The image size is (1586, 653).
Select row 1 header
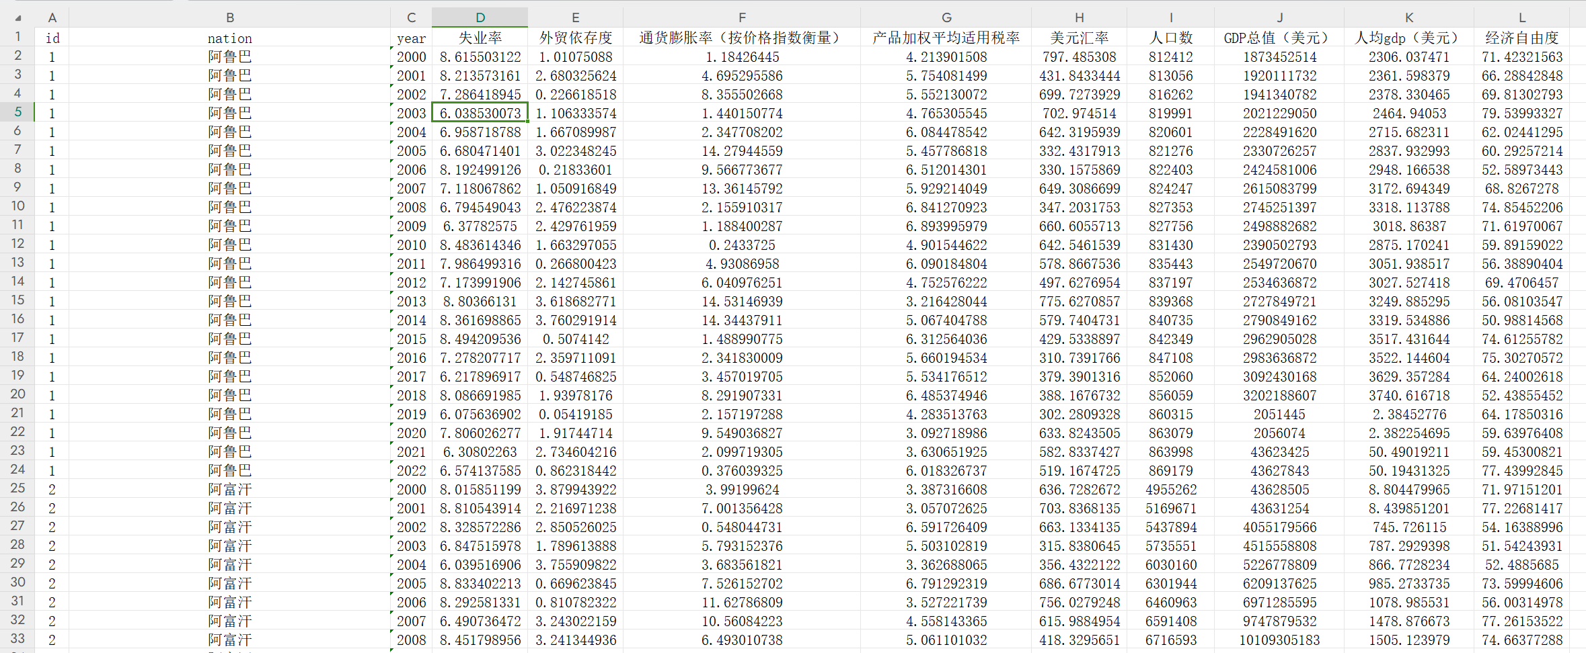[x=17, y=37]
